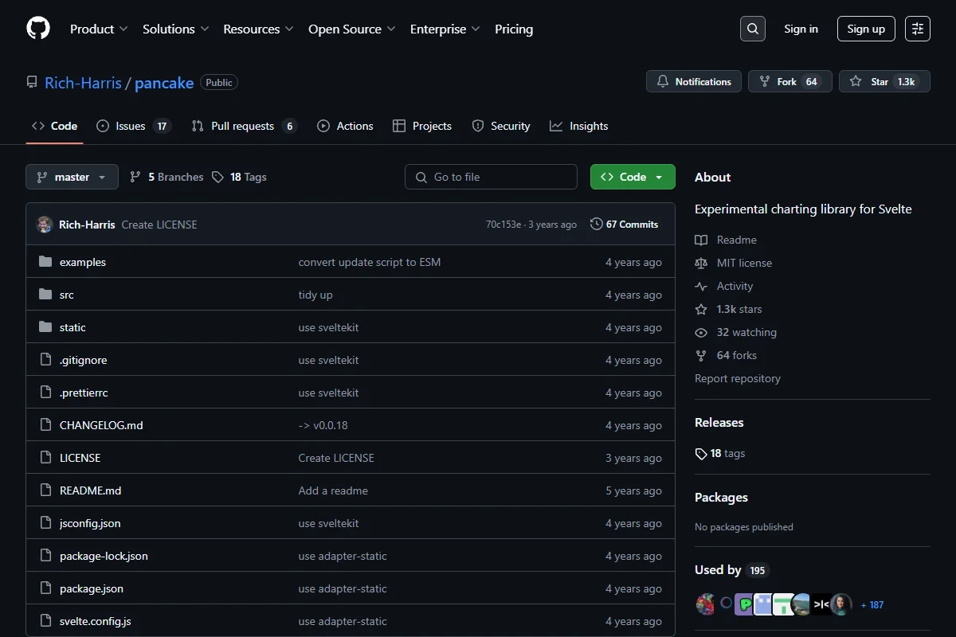The height and width of the screenshot is (637, 956).
Task: Click the Fork icon button
Action: 790,81
